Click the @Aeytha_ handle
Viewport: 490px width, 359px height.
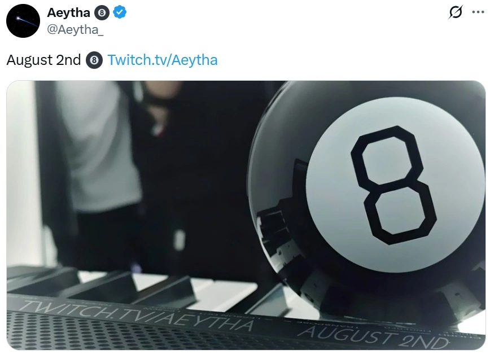tap(75, 30)
